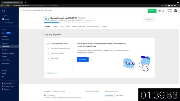Viewport: 180px width, 101px height.
Task: Go to Spaces in sidebar
Action: pos(4,50)
